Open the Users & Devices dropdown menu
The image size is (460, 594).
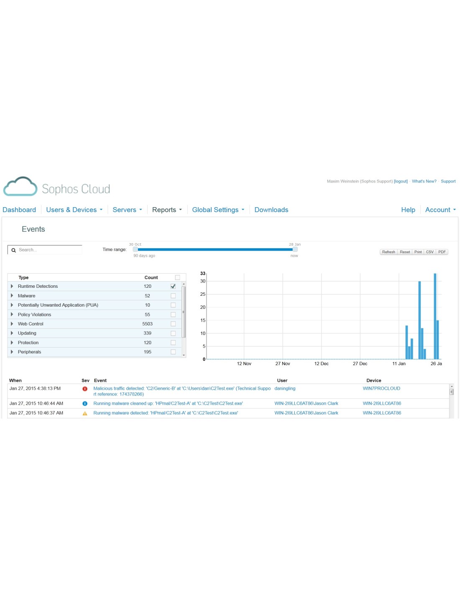pos(74,210)
